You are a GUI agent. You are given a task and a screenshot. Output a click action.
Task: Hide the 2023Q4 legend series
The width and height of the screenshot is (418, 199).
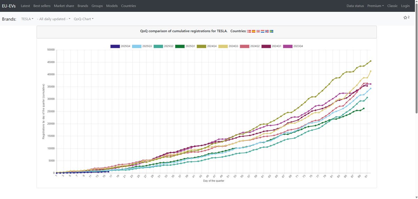click(x=293, y=46)
